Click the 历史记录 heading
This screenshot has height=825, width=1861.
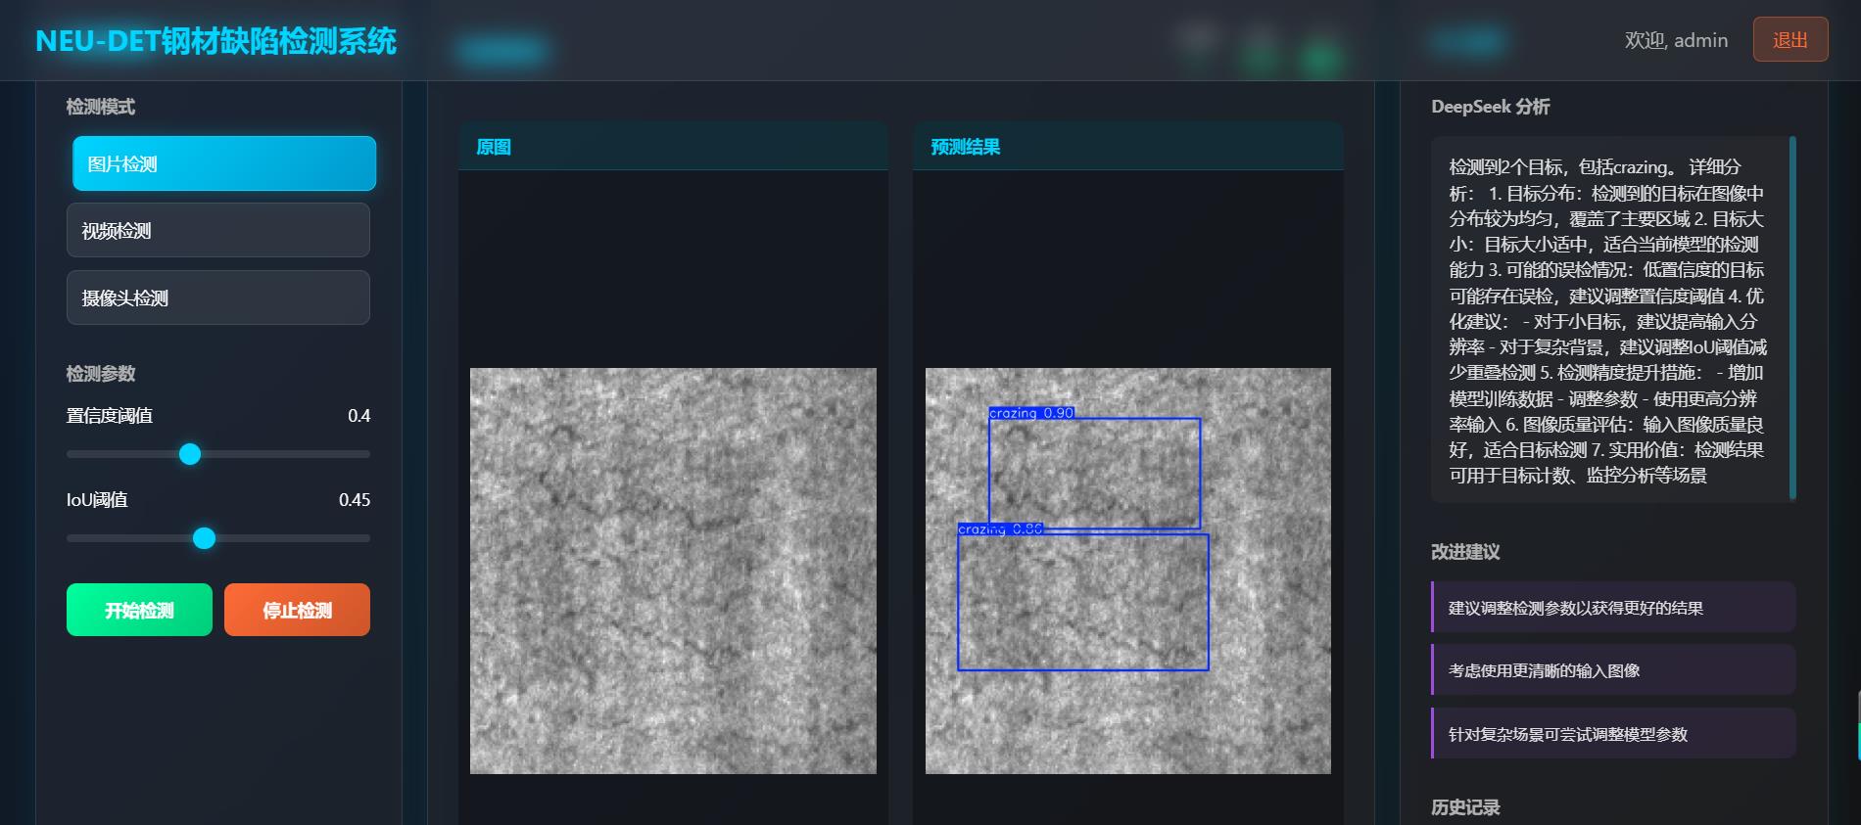(x=1465, y=807)
